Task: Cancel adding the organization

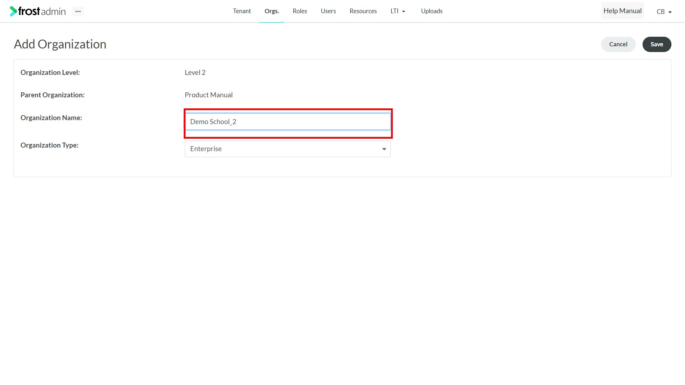Action: coord(618,44)
